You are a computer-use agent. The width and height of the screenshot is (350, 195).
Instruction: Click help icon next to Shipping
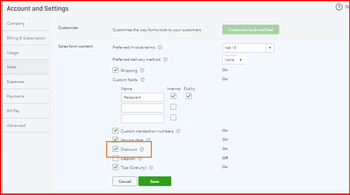pos(142,70)
